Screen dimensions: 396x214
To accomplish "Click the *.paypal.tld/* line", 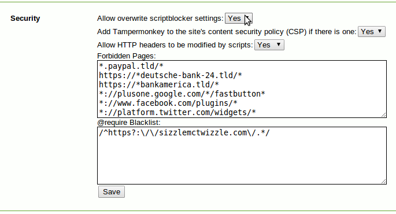I will pyautogui.click(x=131, y=66).
